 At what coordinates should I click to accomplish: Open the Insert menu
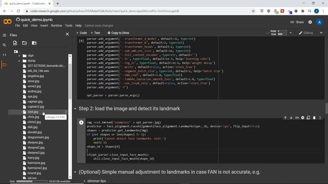tap(44, 26)
